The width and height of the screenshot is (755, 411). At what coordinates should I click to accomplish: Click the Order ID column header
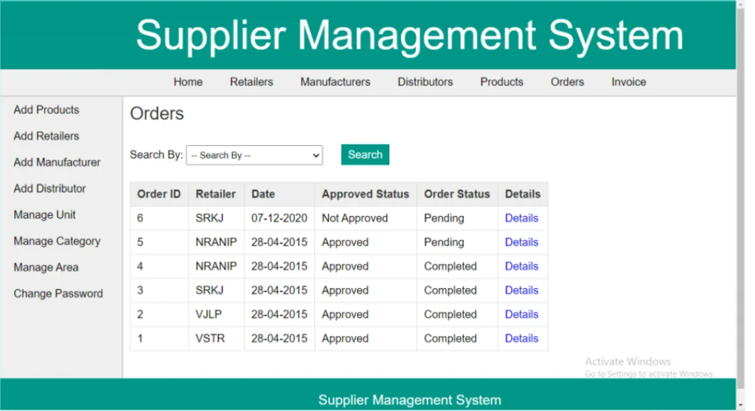point(159,194)
